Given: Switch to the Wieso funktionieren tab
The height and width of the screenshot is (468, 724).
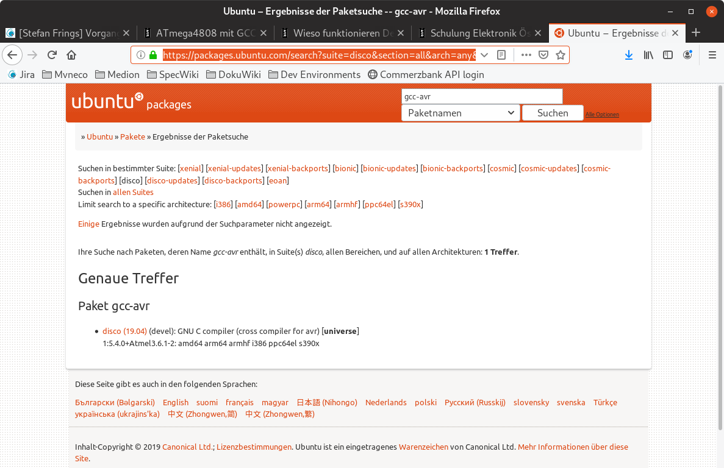Looking at the screenshot, I should pos(343,33).
